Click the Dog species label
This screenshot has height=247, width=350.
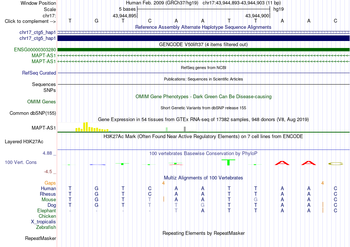click(52, 205)
